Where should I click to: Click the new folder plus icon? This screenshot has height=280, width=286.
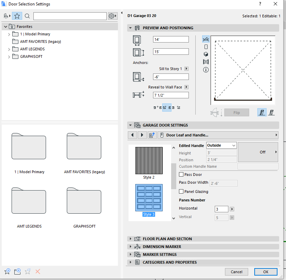tap(17, 271)
